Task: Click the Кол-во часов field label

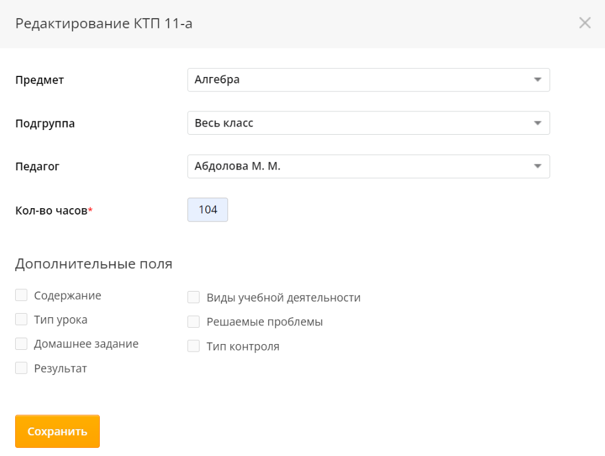Action: (x=52, y=211)
